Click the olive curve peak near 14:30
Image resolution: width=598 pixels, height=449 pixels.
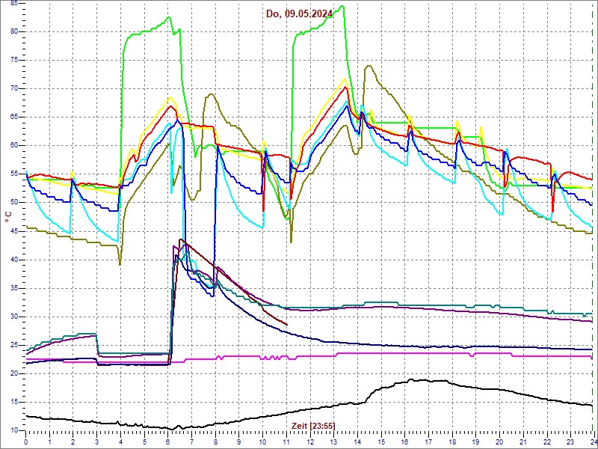click(369, 66)
